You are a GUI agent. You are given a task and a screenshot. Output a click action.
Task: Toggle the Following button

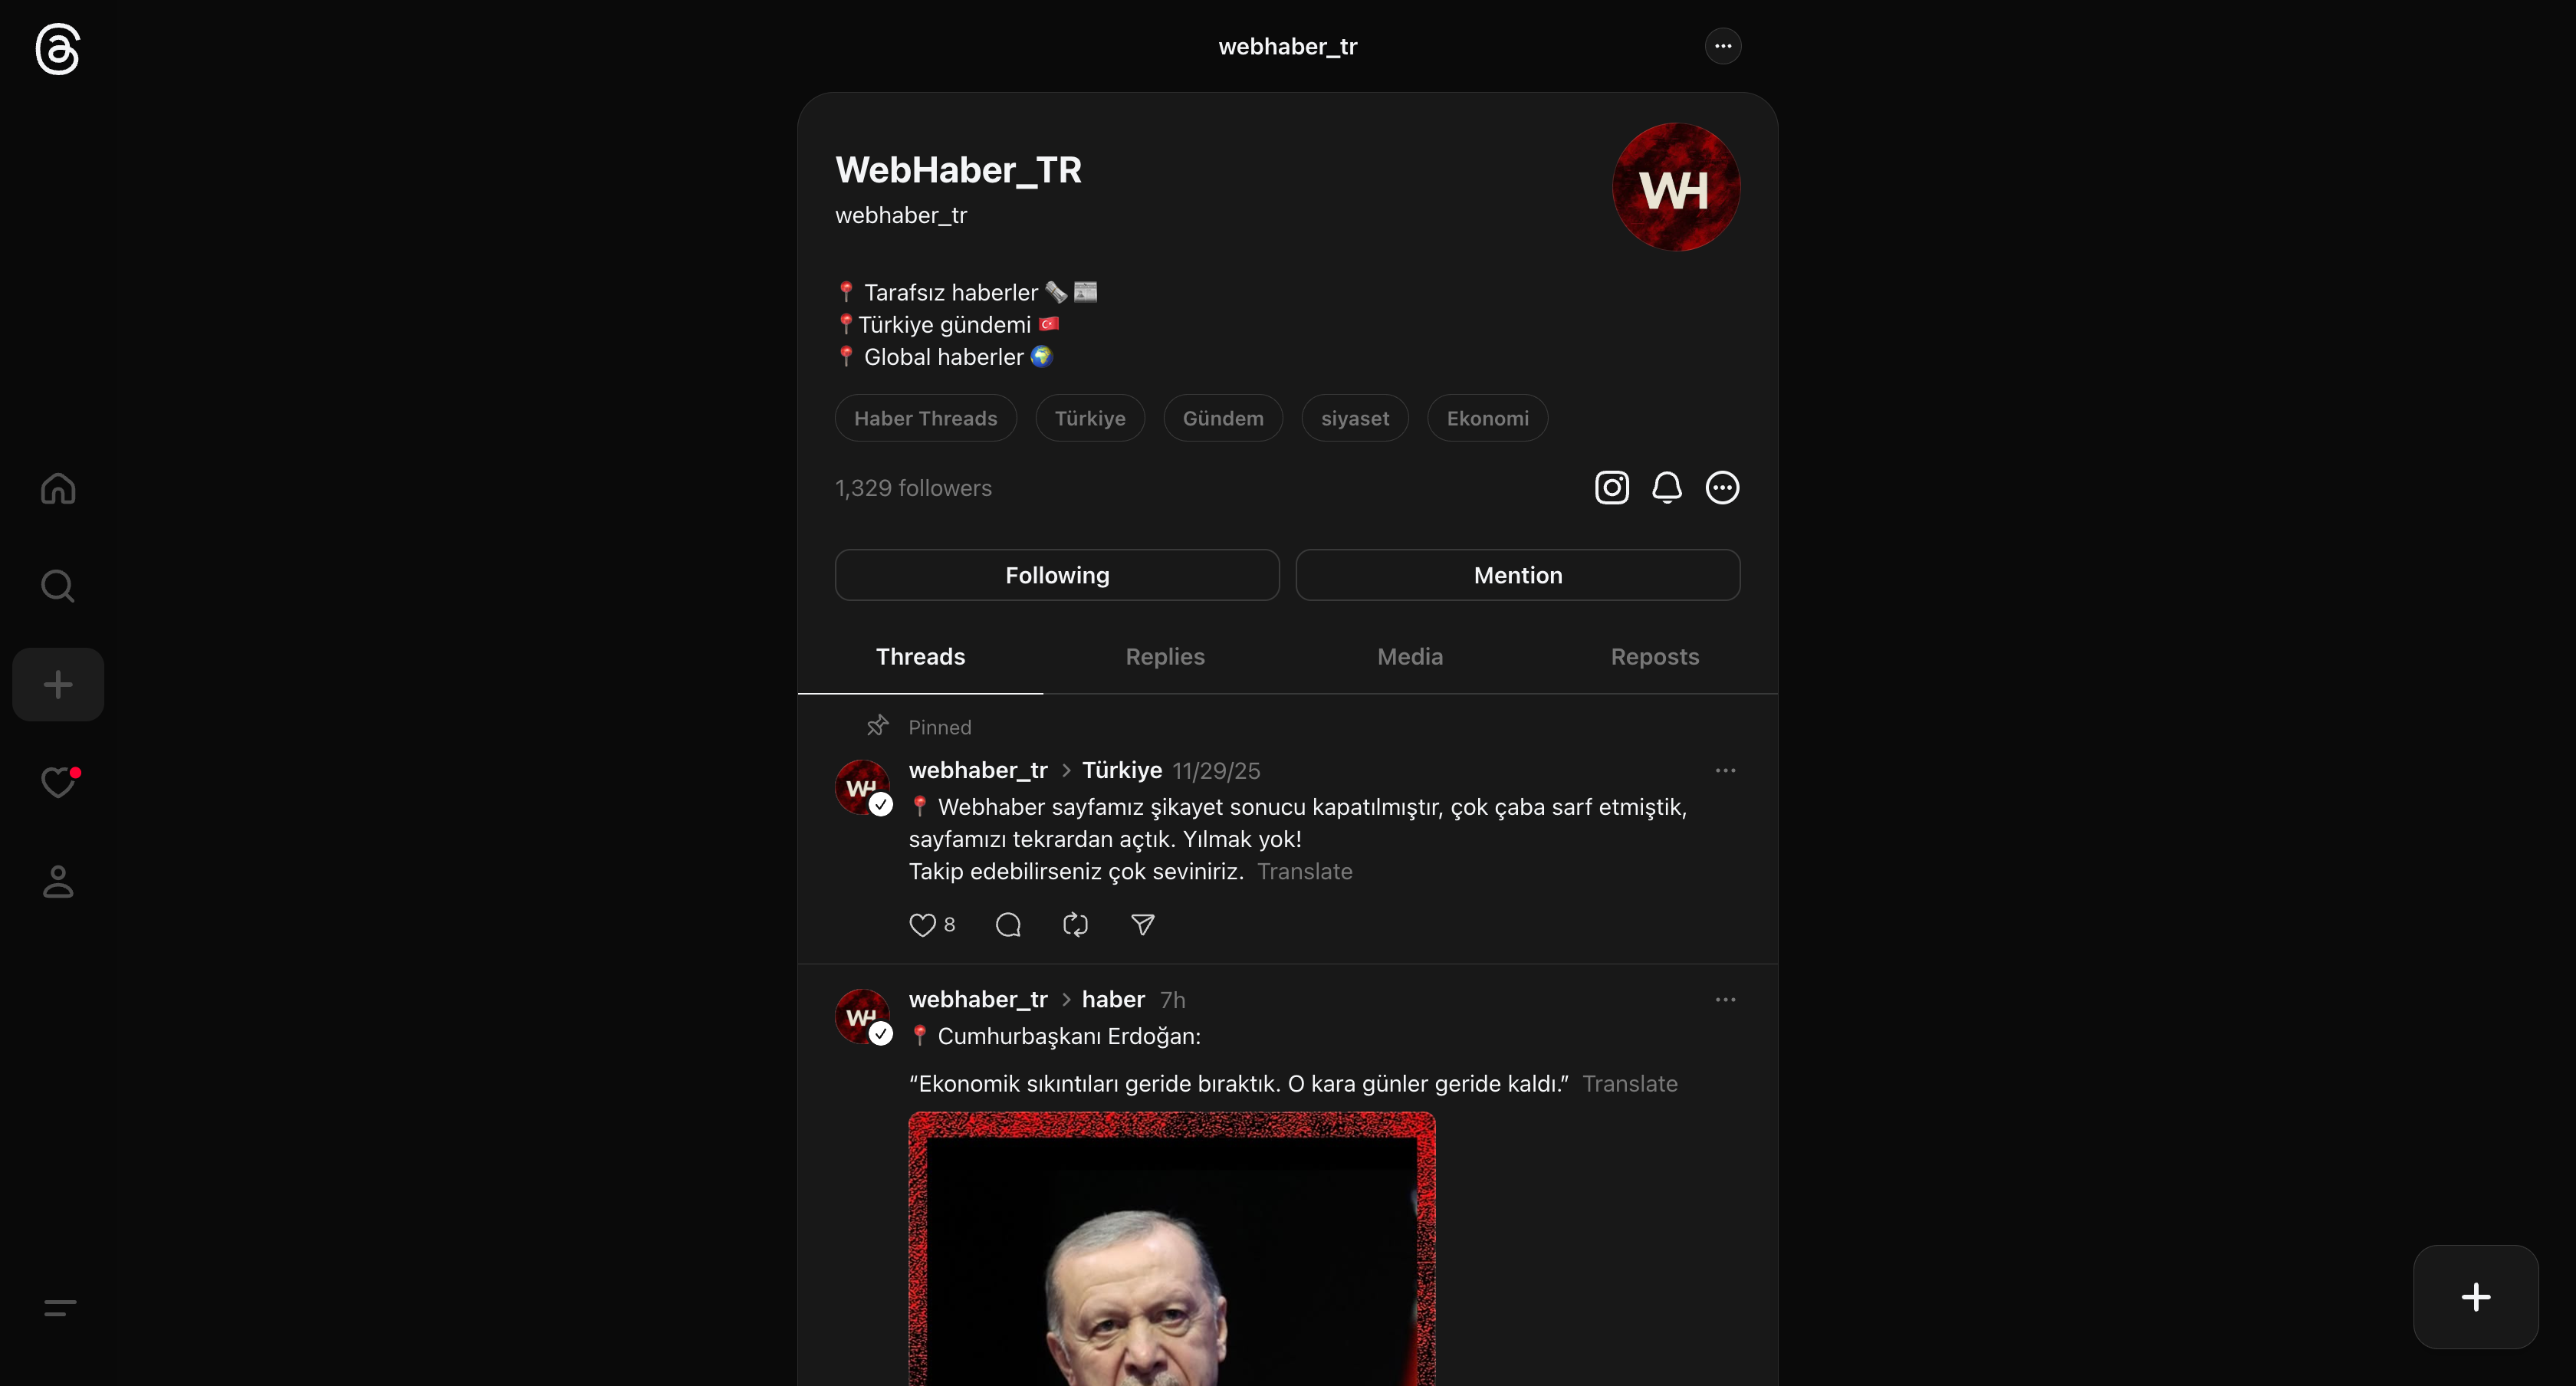pos(1057,575)
